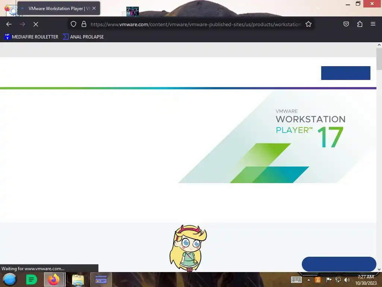
Task: Click the 'Waiting for www.vmware.com...' status text
Action: 33,268
